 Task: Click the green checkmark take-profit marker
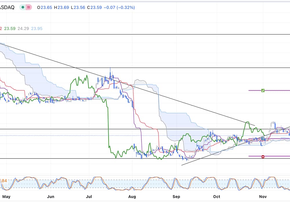point(263,90)
